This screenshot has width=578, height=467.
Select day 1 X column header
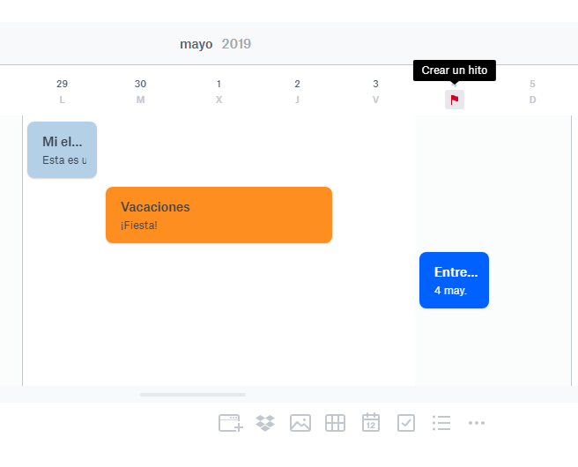coord(219,92)
